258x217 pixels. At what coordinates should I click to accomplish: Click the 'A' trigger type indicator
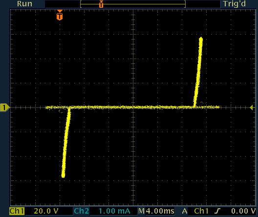[185, 211]
